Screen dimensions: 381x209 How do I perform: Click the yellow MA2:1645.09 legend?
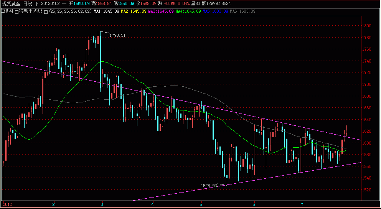coord(134,12)
